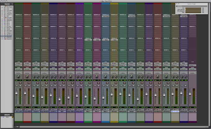Record-enable the Guitar track
The width and height of the screenshot is (211, 129).
point(133,83)
